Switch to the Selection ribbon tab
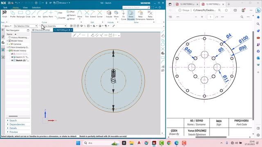 pos(36,7)
